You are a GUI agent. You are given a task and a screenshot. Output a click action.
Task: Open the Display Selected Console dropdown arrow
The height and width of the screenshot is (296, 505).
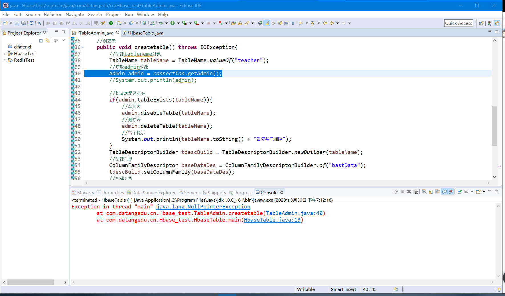coord(472,192)
